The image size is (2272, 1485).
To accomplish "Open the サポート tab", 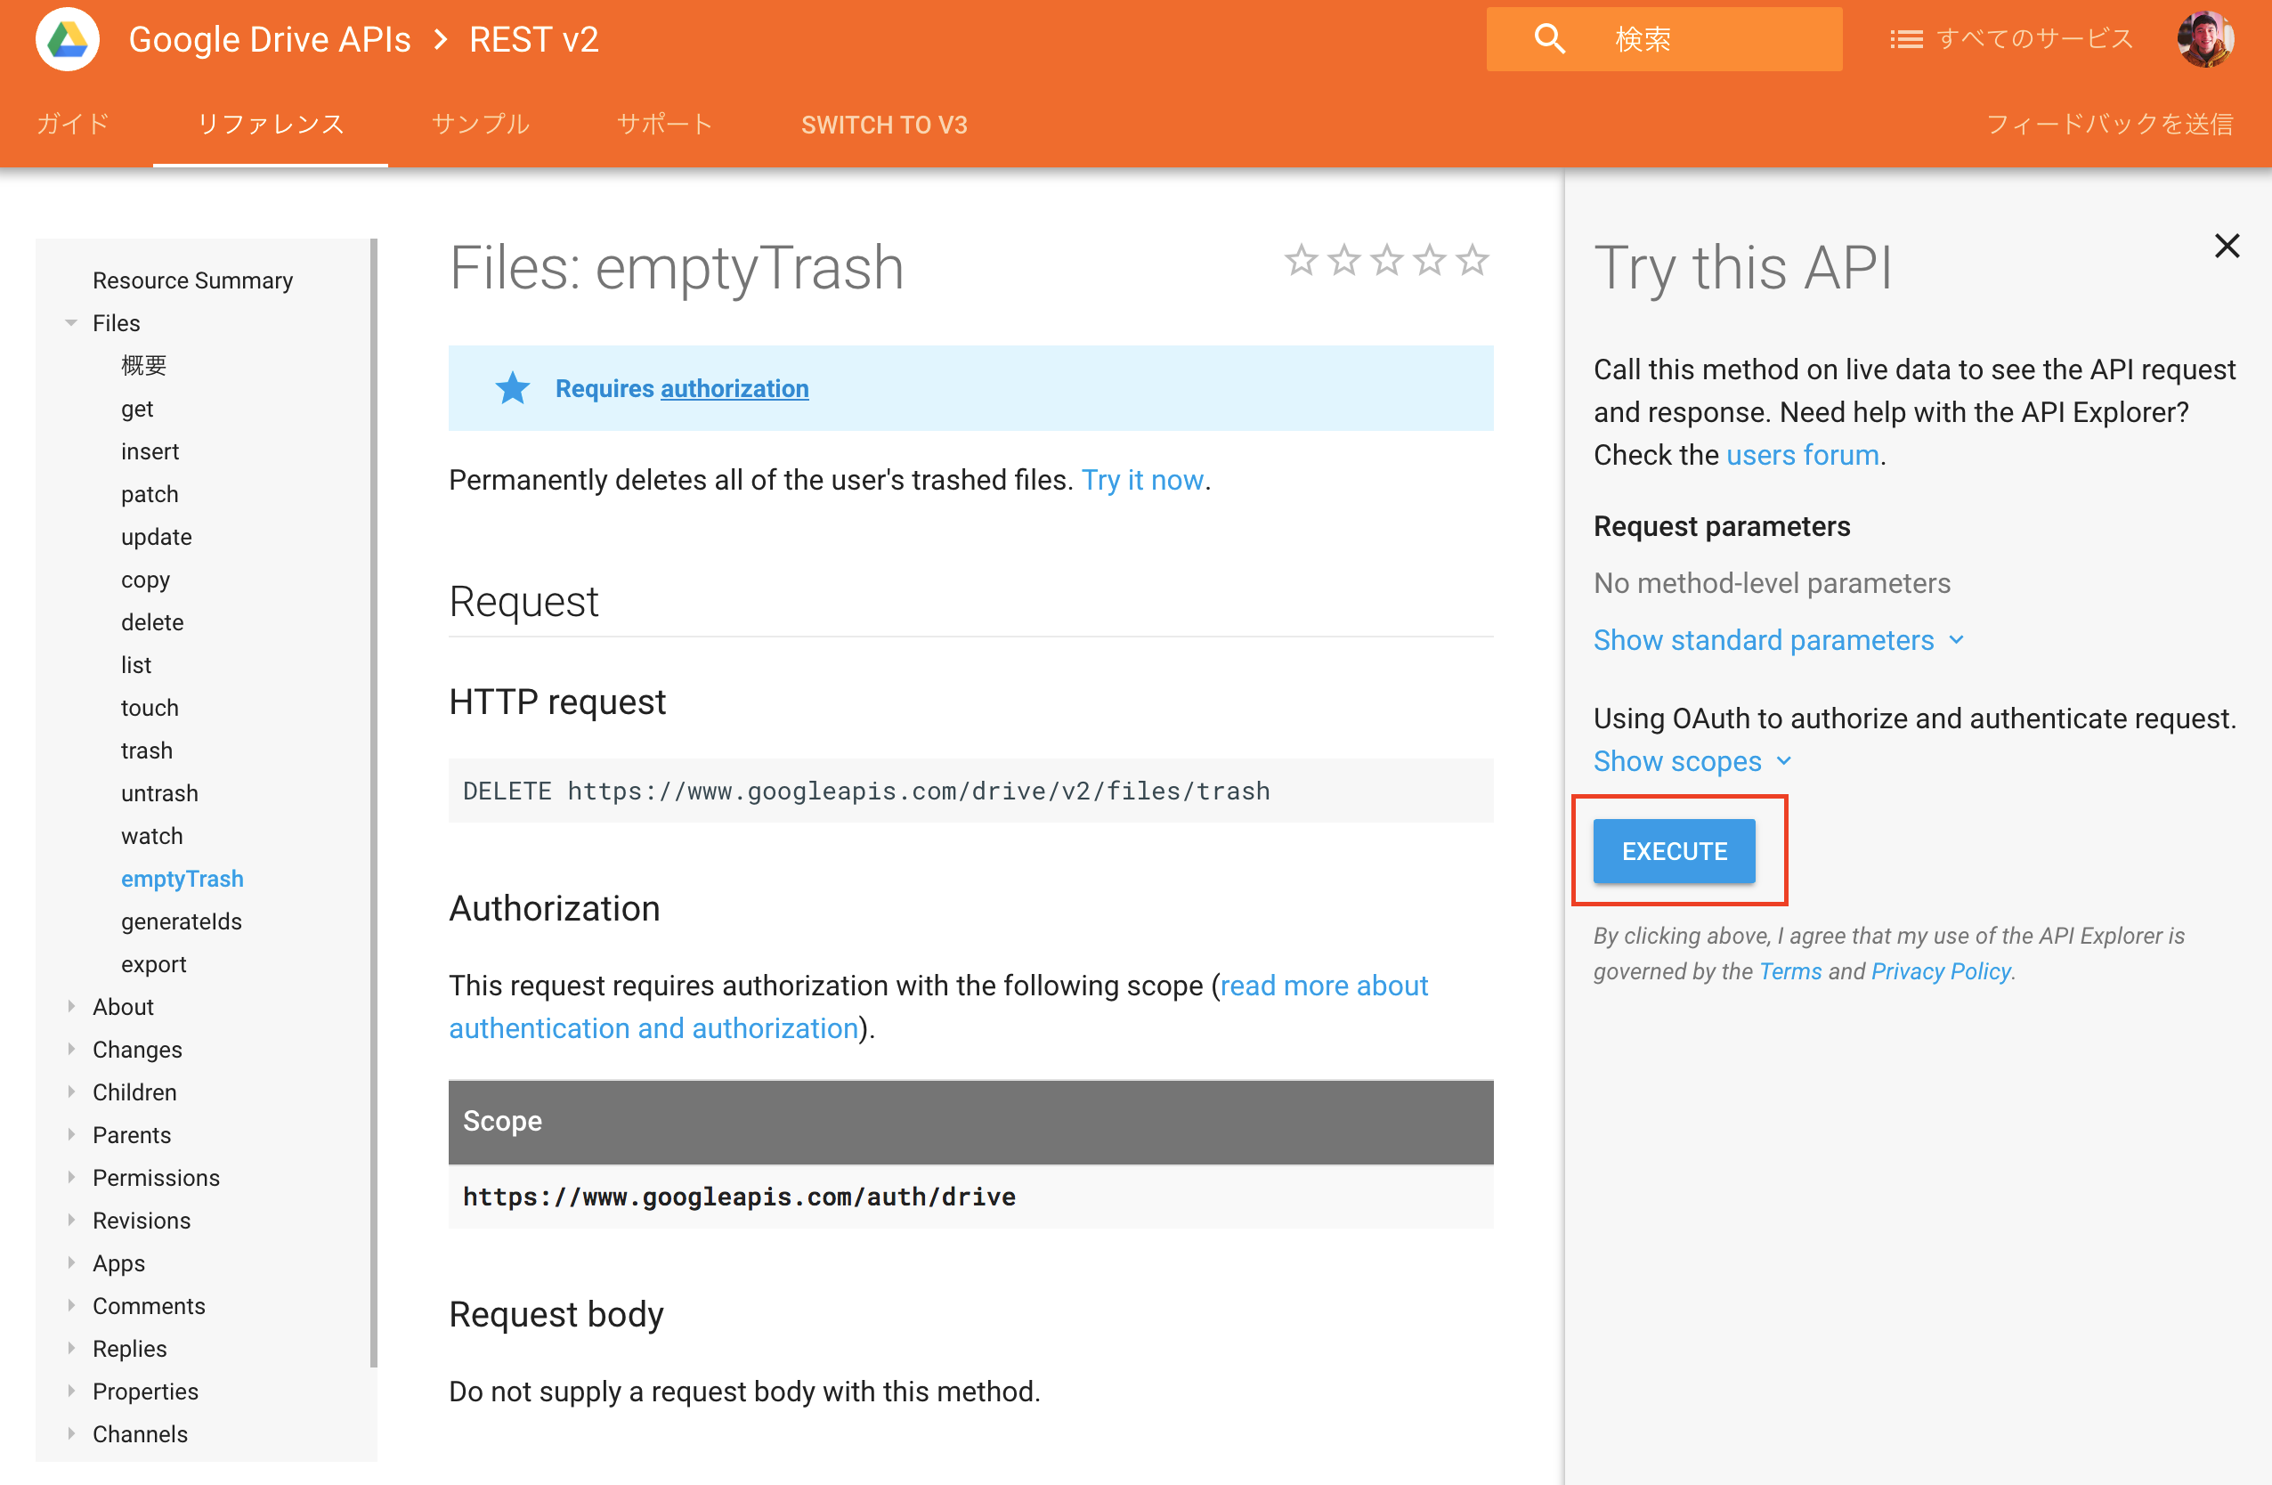I will pos(664,124).
